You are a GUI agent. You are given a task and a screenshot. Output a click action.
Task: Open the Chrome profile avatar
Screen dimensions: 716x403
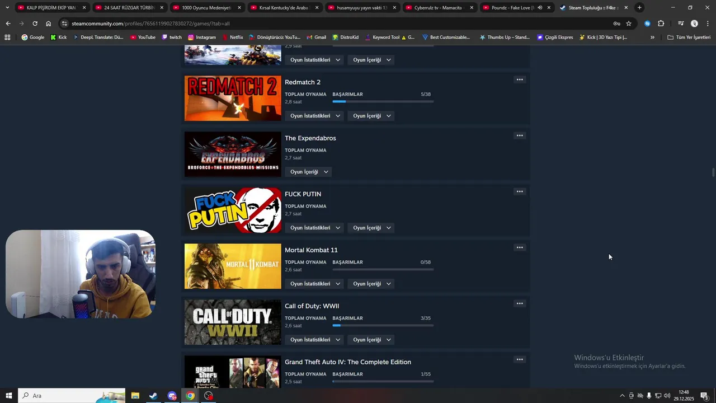click(x=694, y=24)
